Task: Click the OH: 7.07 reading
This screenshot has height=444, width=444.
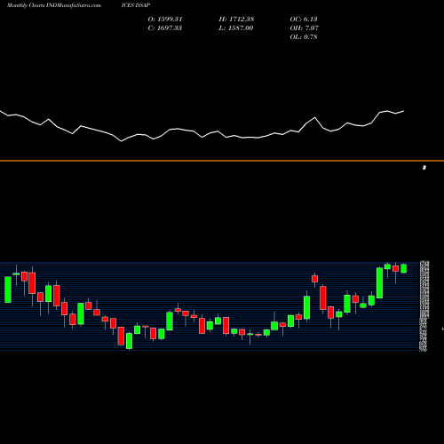Action: click(305, 28)
